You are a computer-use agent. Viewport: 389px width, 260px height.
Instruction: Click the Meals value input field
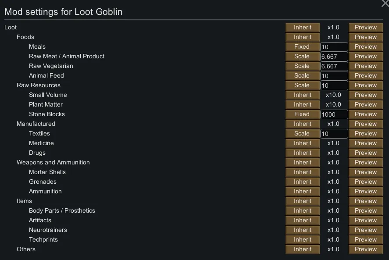pyautogui.click(x=334, y=47)
